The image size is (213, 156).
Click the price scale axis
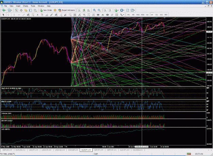pos(209,52)
